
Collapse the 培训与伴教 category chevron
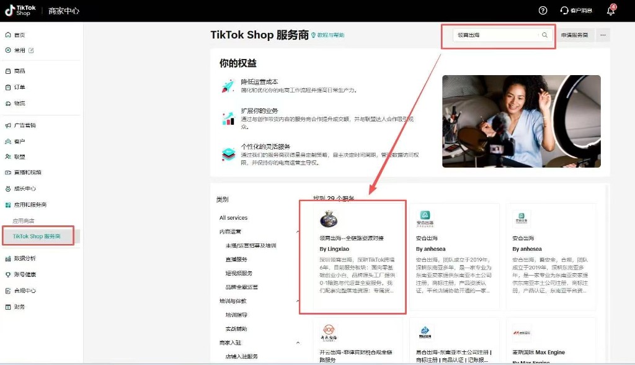[x=298, y=301]
